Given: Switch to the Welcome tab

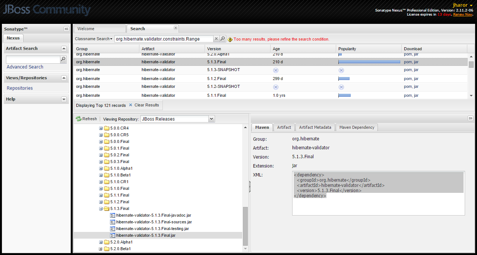Looking at the screenshot, I should [99, 29].
